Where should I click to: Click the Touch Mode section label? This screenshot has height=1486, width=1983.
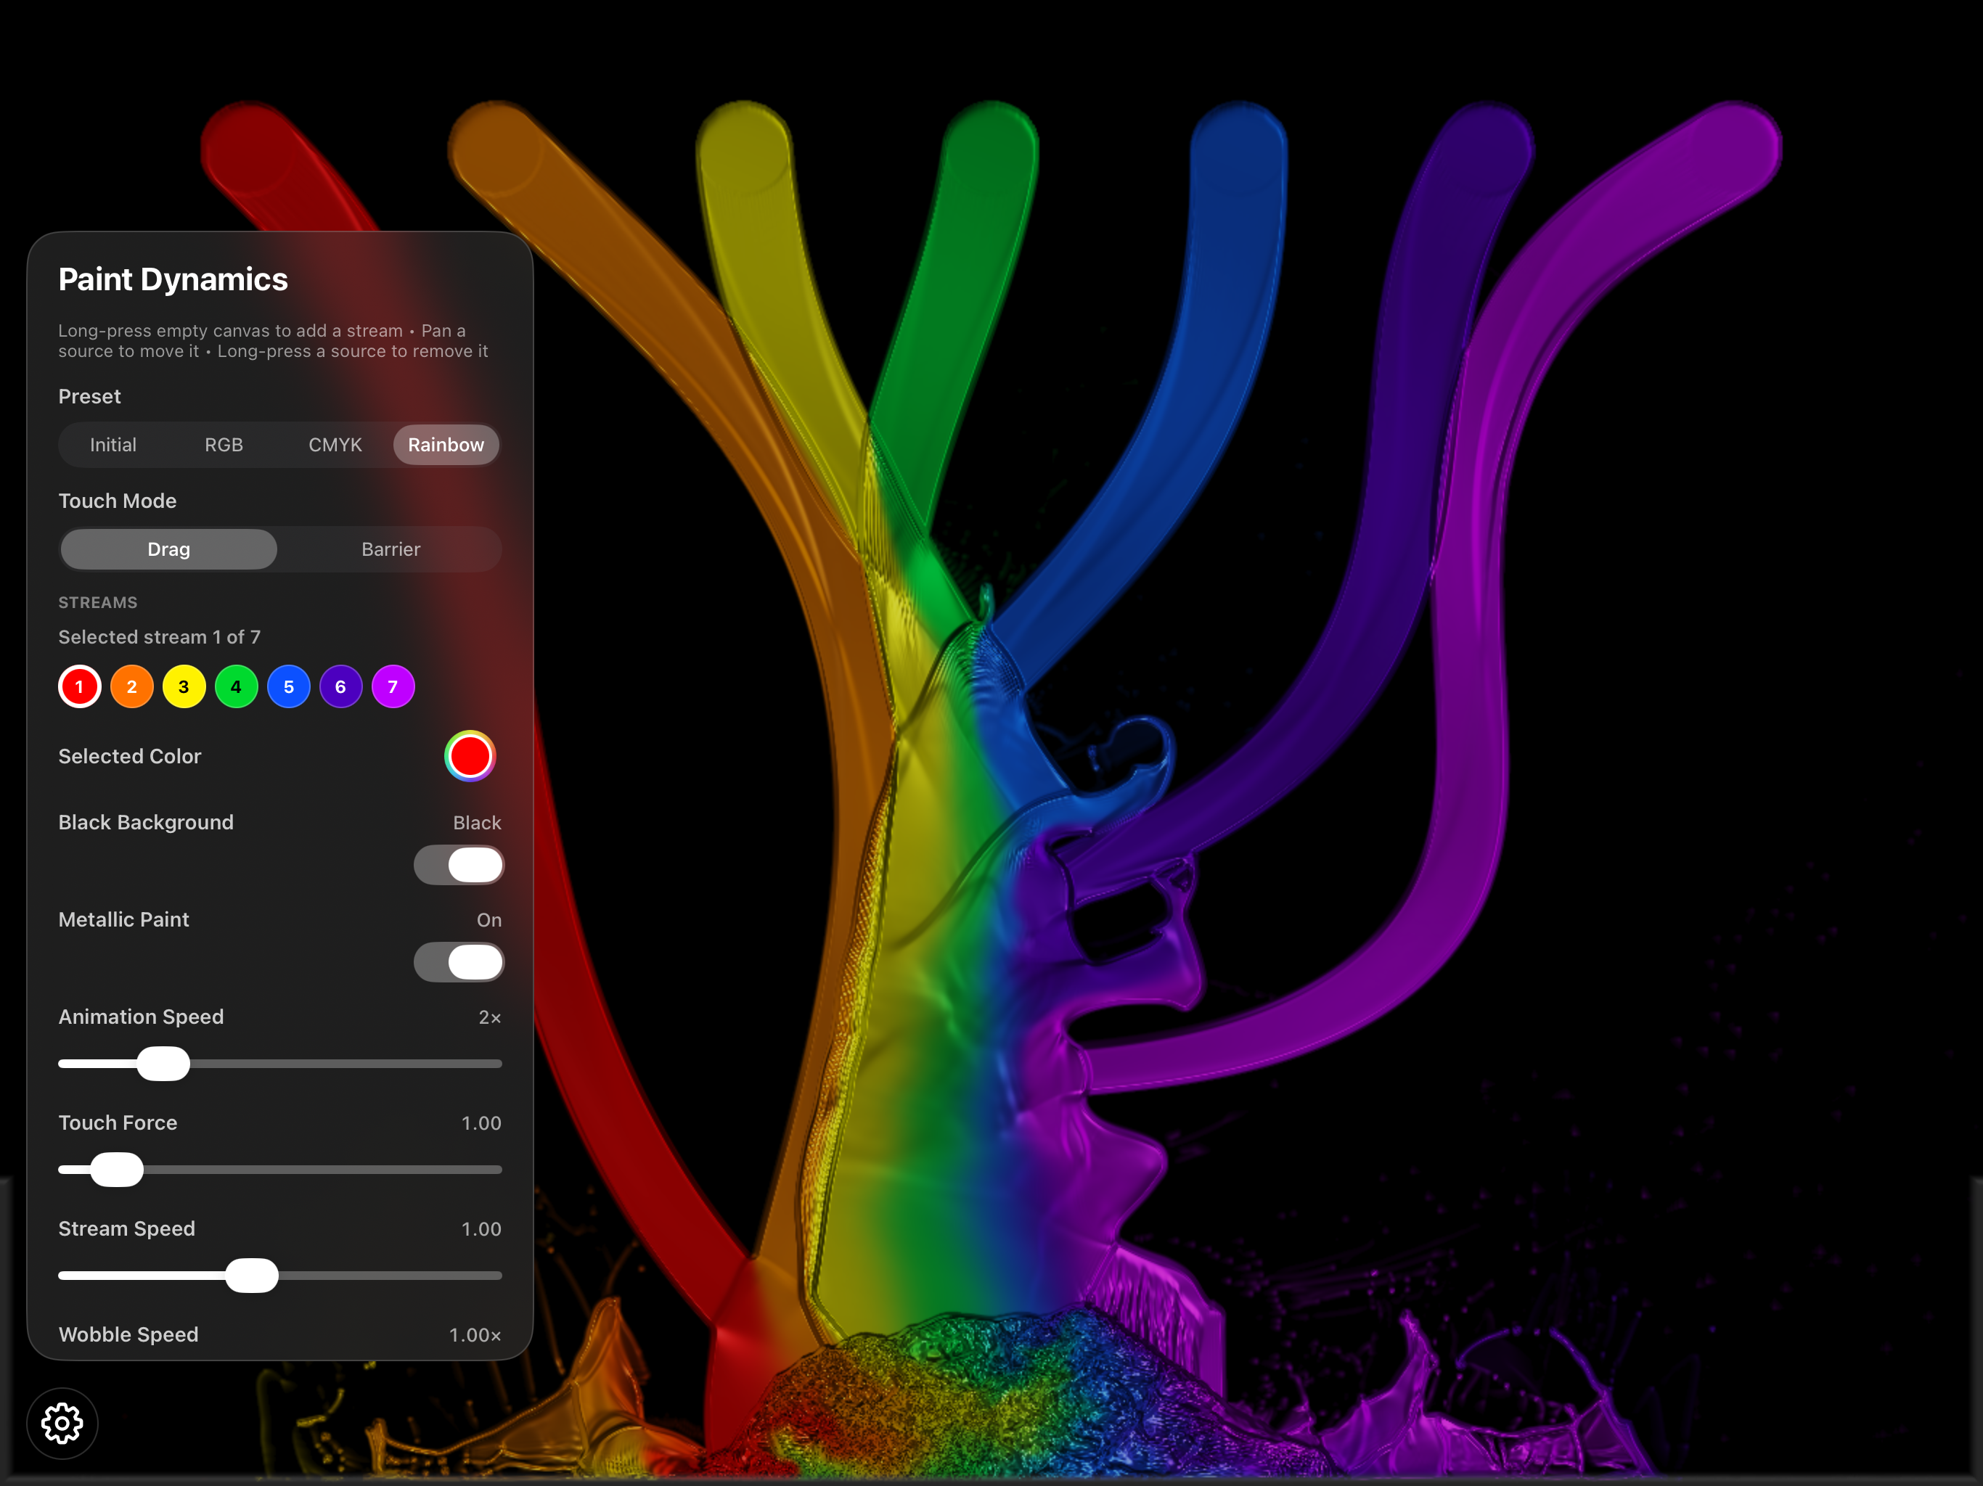click(x=118, y=501)
